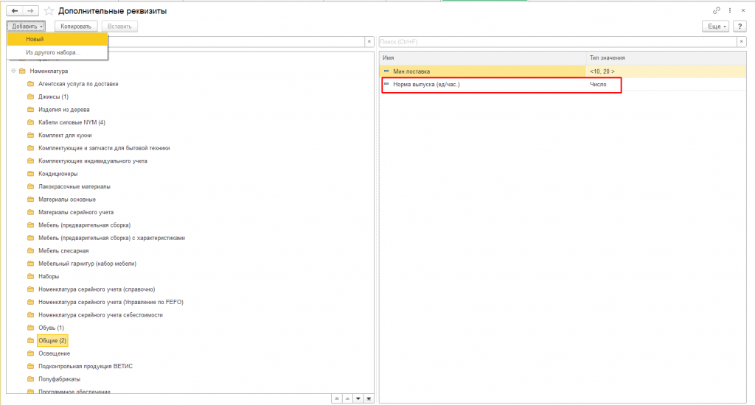Clear the right search field
This screenshot has width=755, height=405.
pos(742,42)
